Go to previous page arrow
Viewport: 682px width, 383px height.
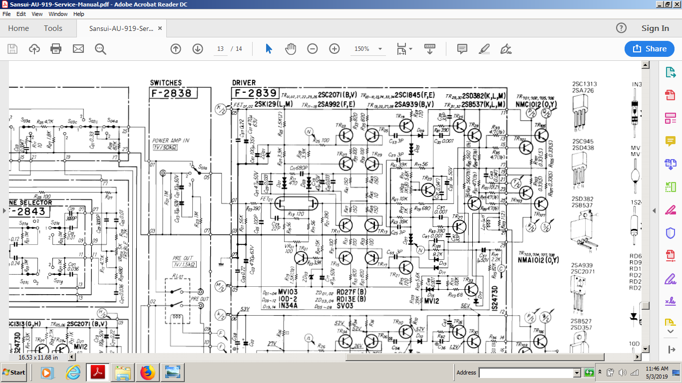[x=175, y=49]
